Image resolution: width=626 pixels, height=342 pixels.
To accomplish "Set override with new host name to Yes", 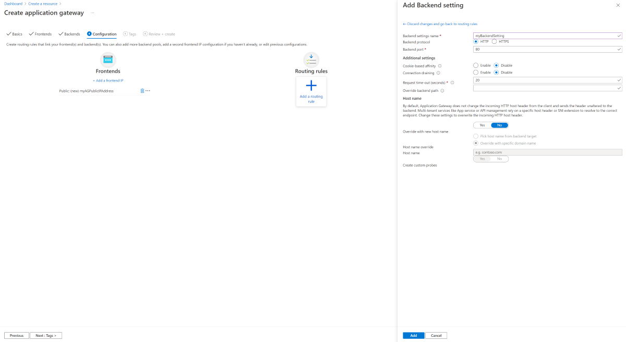I will pos(482,125).
